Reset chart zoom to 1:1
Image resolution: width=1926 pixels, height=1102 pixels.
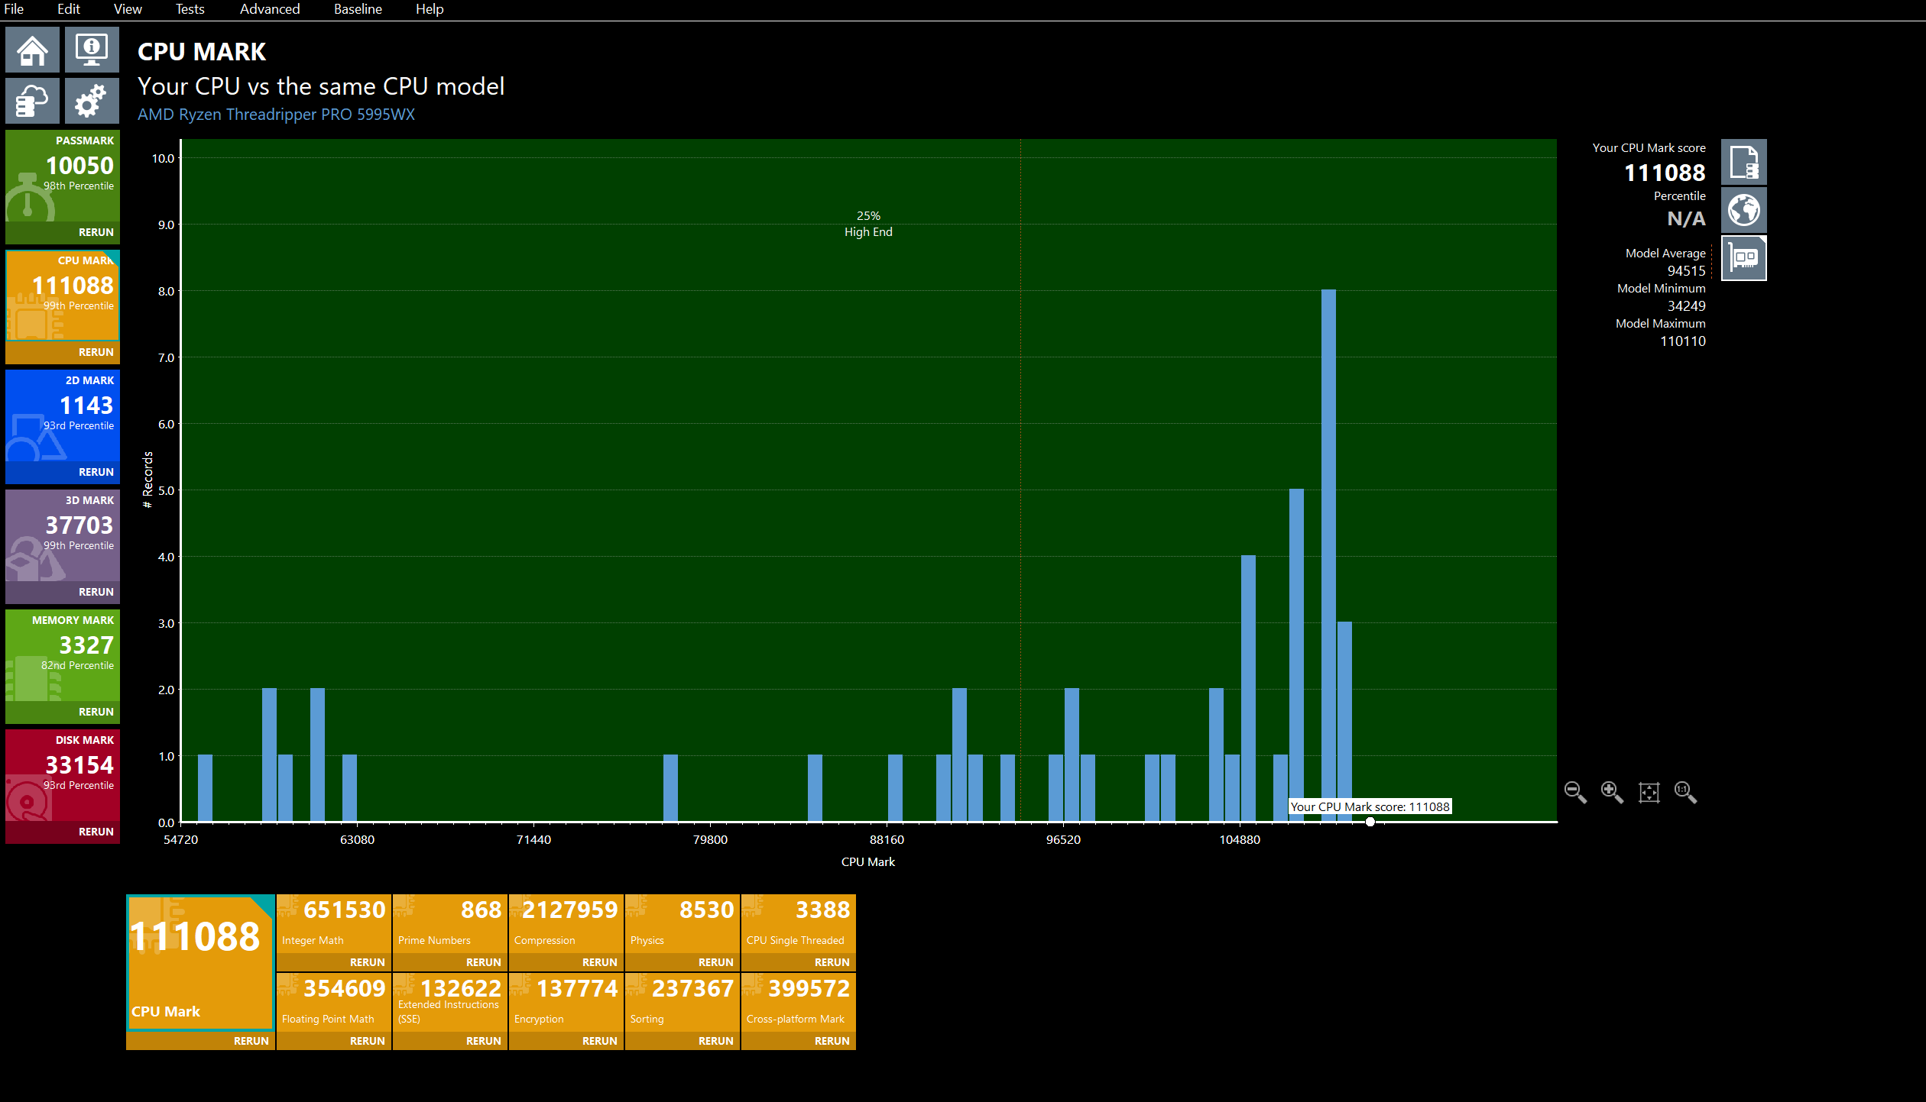point(1685,792)
